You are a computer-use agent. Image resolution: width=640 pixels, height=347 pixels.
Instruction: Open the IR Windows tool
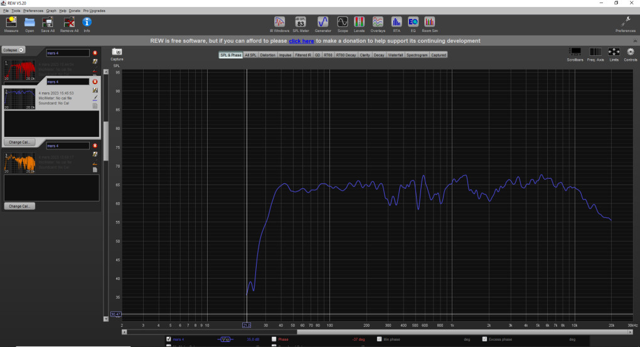click(x=279, y=24)
